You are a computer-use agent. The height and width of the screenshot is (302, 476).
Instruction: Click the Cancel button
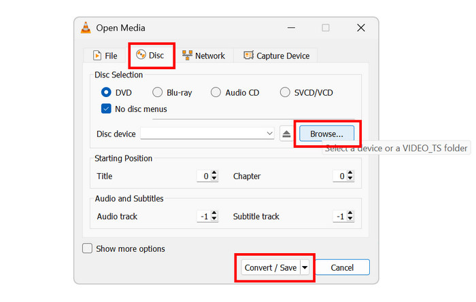click(x=342, y=267)
